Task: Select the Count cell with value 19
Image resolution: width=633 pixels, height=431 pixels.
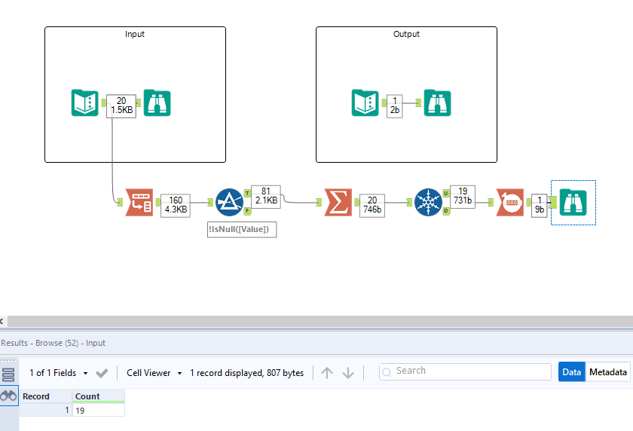Action: (x=99, y=411)
